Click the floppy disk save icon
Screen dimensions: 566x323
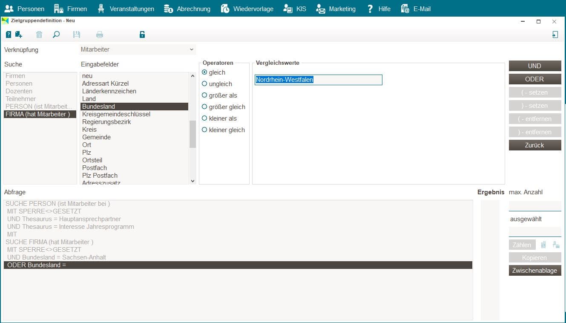point(77,35)
